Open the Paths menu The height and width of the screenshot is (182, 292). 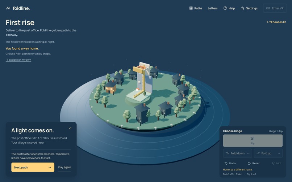(196, 8)
